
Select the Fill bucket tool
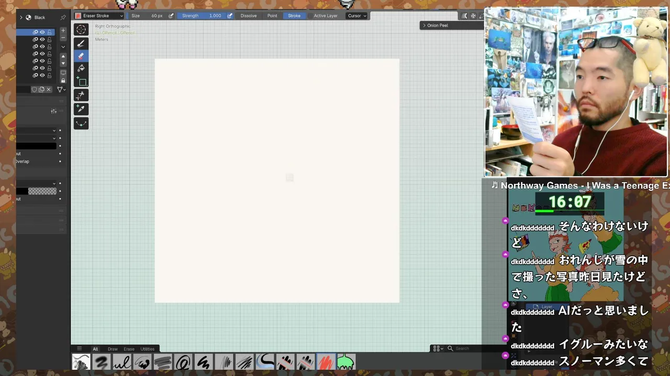[81, 68]
